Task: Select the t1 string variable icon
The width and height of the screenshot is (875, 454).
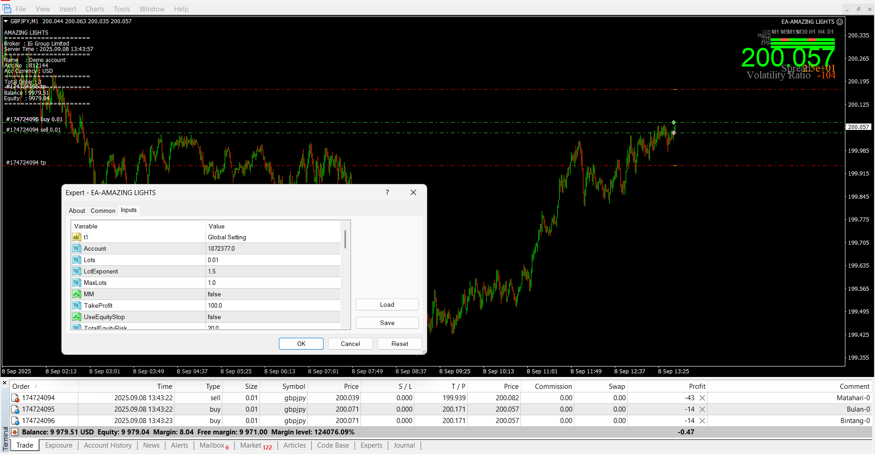Action: click(x=77, y=237)
